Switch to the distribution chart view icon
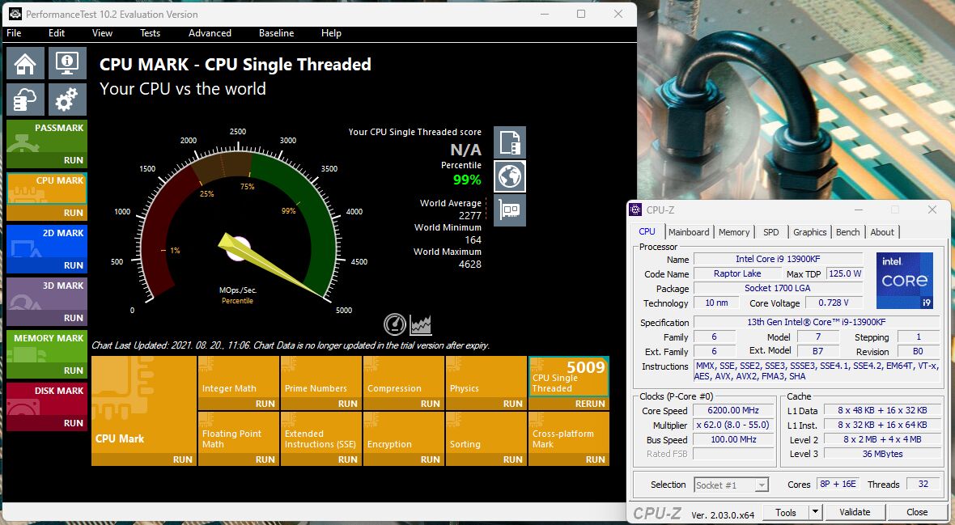This screenshot has height=525, width=955. 421,324
